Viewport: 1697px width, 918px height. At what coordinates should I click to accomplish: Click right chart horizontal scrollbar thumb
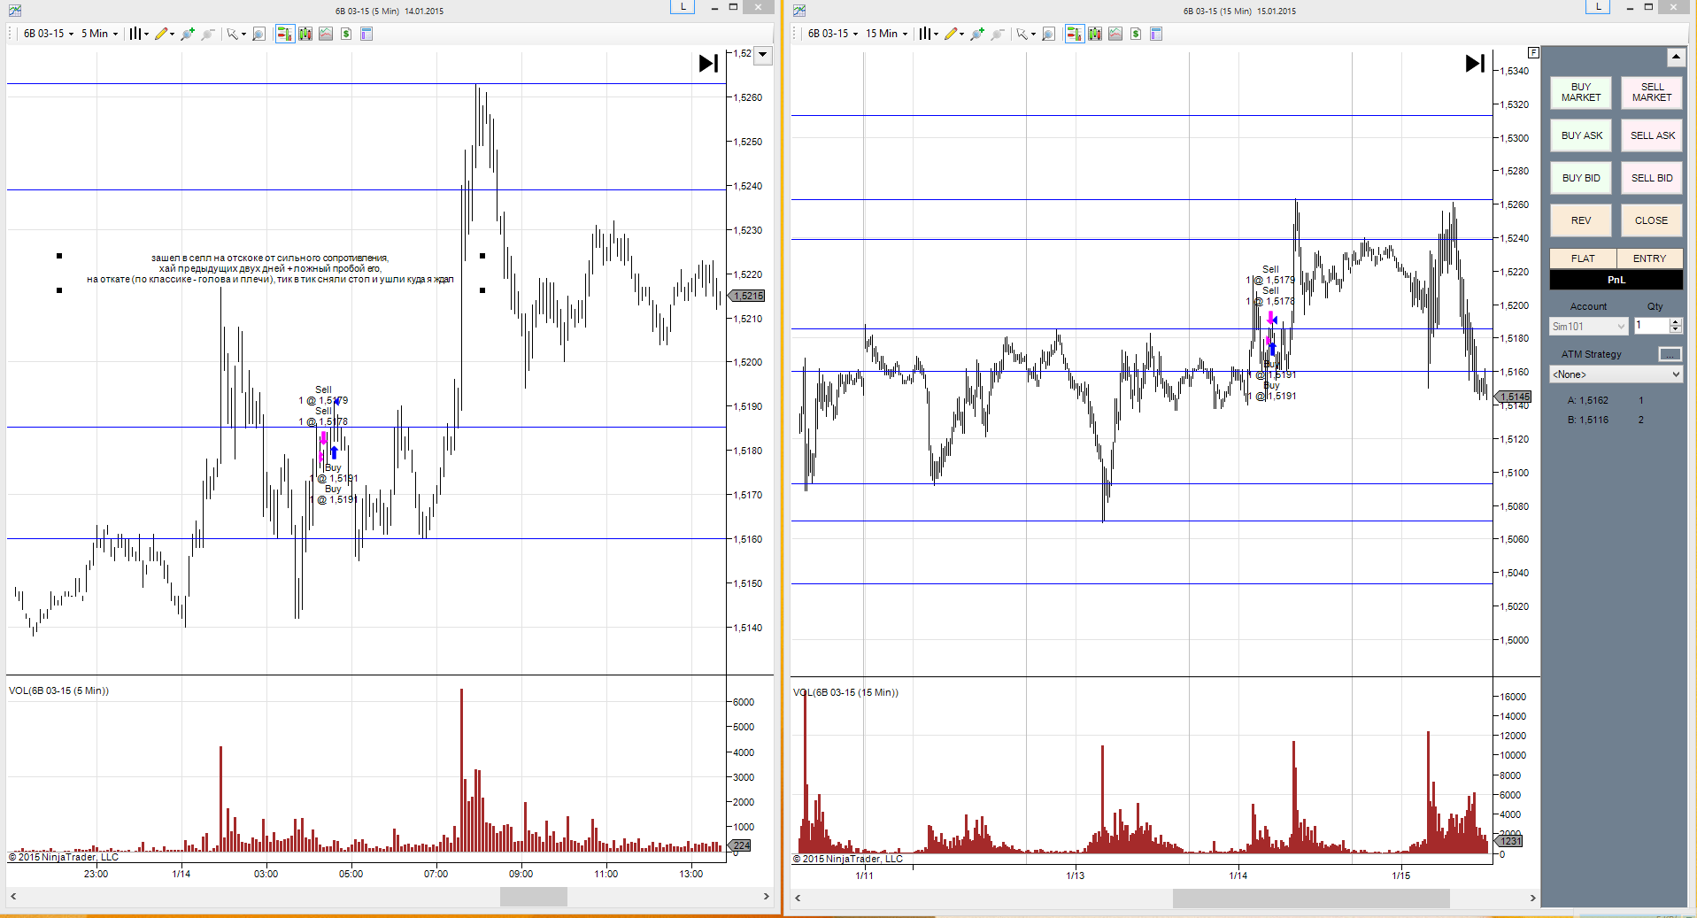1311,898
